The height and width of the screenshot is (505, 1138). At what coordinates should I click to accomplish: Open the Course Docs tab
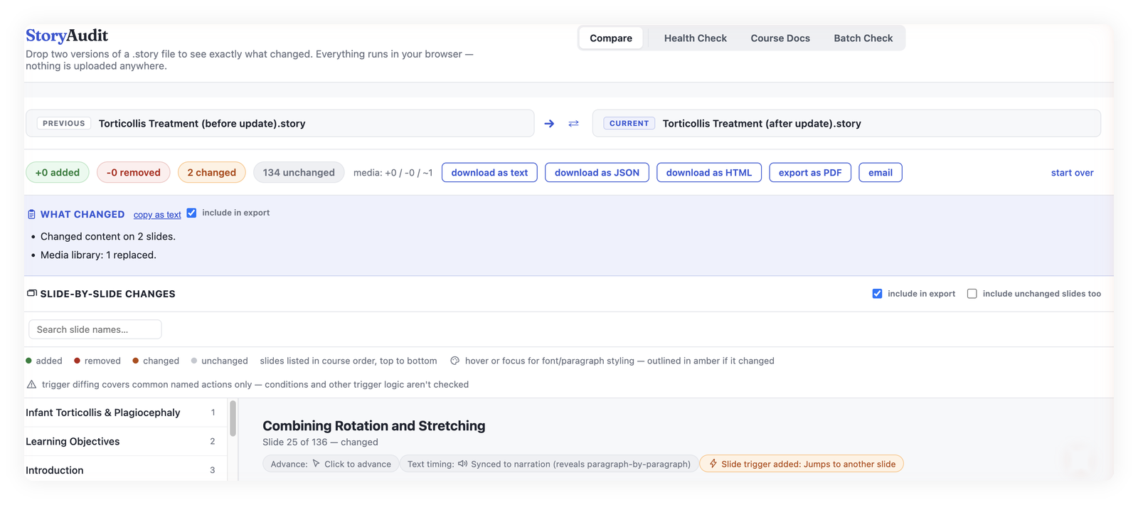(x=780, y=38)
